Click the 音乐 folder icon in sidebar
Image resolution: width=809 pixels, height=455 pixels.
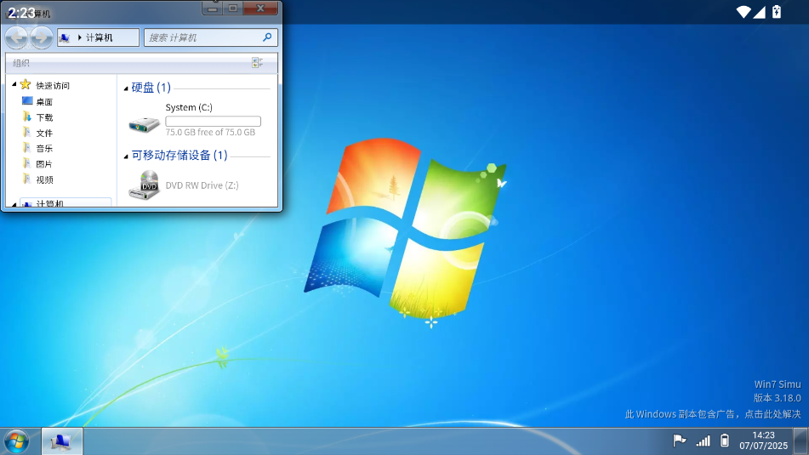[x=27, y=147]
